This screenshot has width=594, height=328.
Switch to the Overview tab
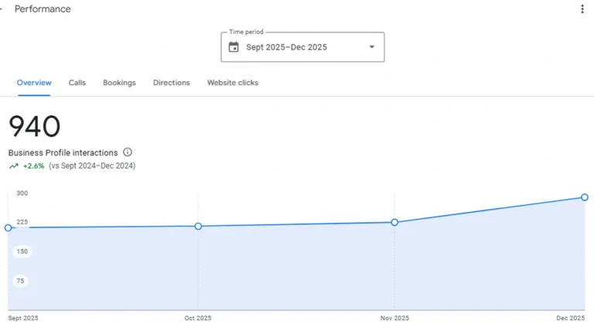coord(34,83)
